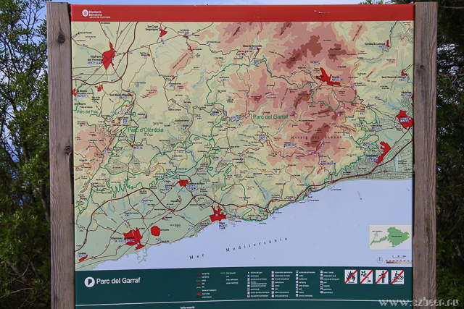This screenshot has width=464, height=309.
Task: Click the no littering prohibition icon
Action: pos(382,277)
